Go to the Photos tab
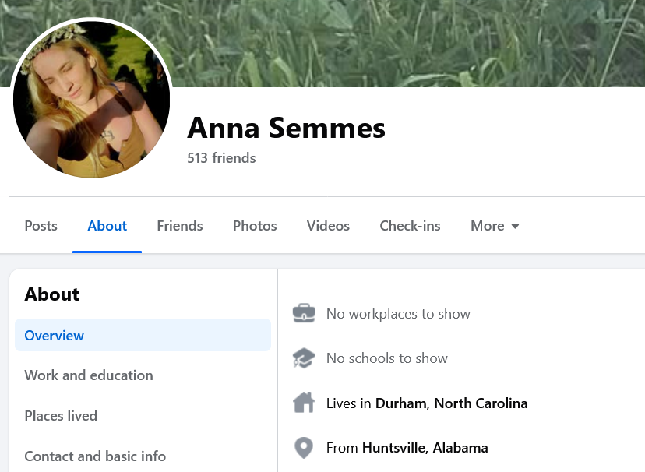Image resolution: width=645 pixels, height=472 pixels. click(x=255, y=226)
